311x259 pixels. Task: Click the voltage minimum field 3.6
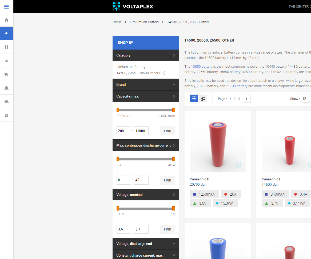[x=124, y=229]
